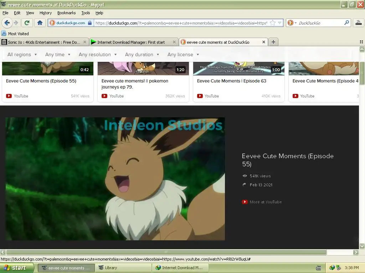Open the History menu

tap(45, 13)
